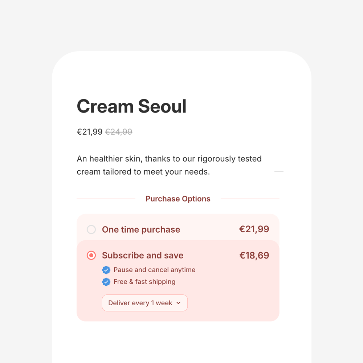Click the €18,69 subscription price
Viewport: 363px width, 363px height.
click(254, 255)
